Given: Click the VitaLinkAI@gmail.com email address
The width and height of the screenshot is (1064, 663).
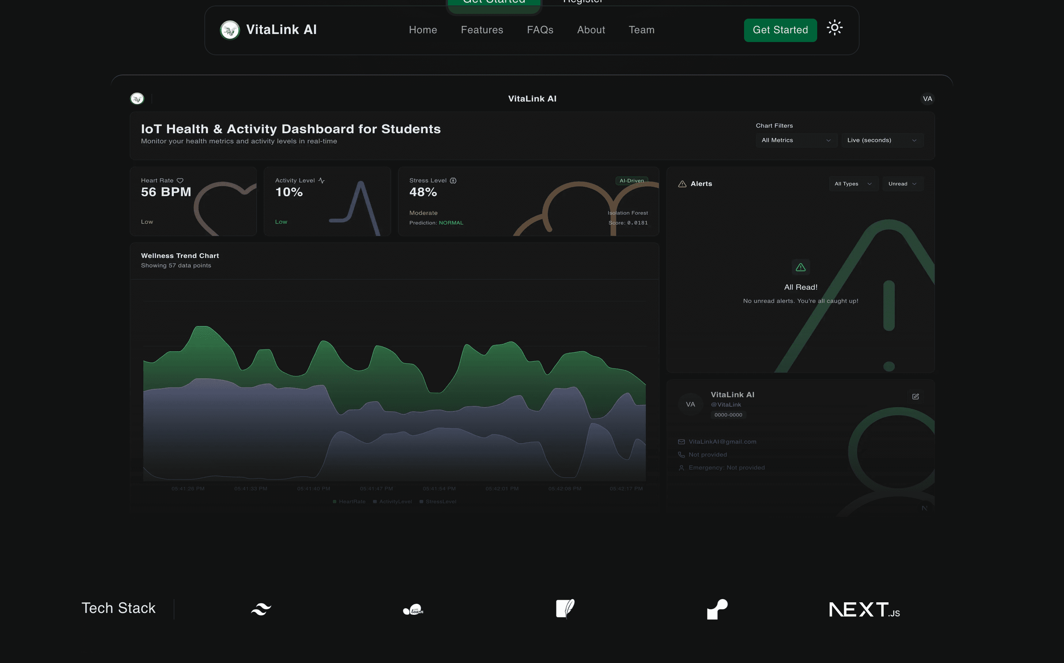Looking at the screenshot, I should [722, 442].
